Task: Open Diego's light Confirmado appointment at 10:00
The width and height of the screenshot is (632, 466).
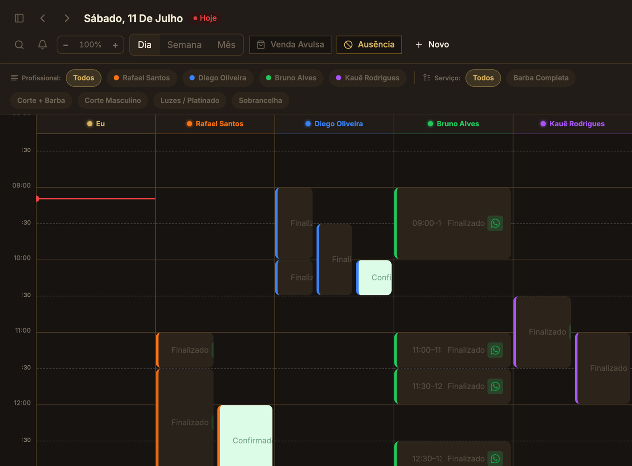Action: tap(374, 278)
